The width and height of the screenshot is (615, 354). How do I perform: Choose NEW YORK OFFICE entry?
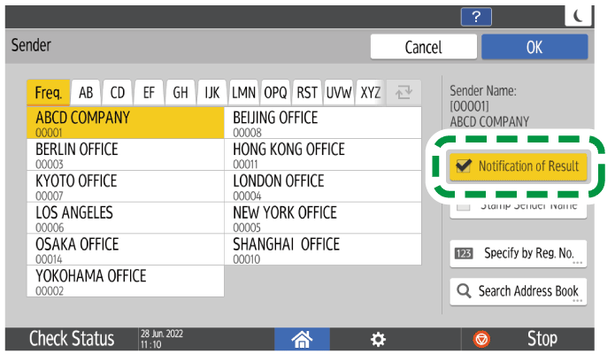pos(323,218)
